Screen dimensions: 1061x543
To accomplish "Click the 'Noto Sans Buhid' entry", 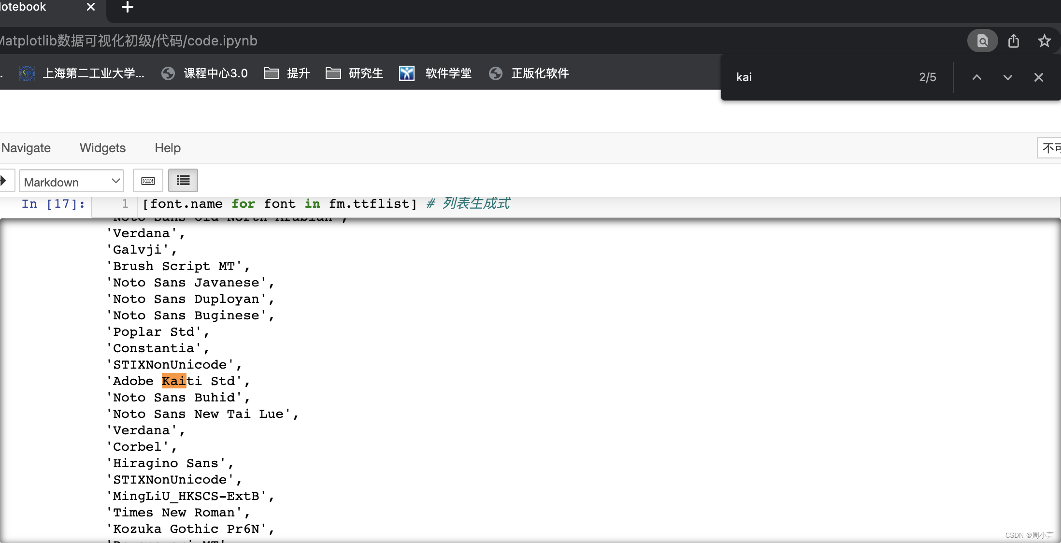I will coord(178,398).
